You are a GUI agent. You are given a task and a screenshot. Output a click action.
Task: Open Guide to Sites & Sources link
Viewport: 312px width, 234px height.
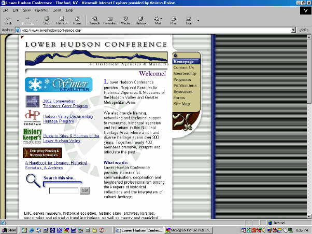[x=71, y=138]
